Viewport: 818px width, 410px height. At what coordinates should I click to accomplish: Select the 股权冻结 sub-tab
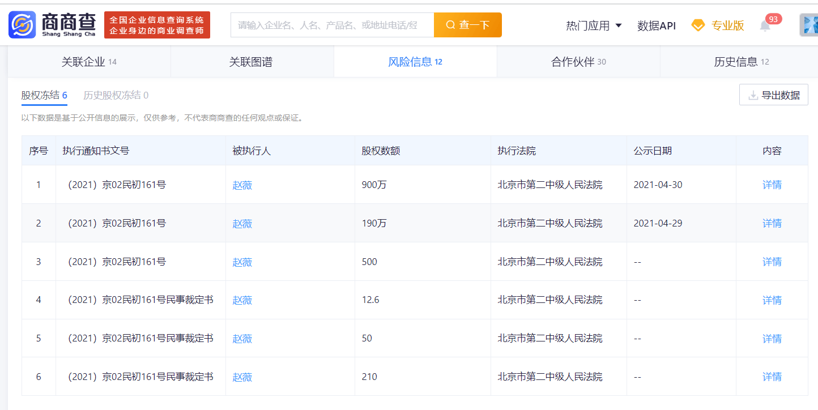click(41, 95)
